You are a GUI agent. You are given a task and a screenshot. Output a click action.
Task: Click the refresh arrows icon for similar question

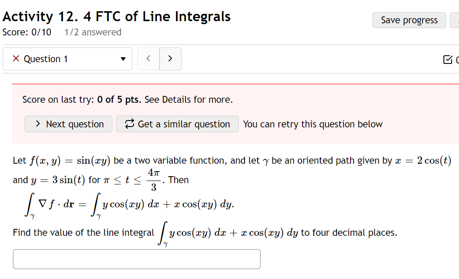[129, 124]
